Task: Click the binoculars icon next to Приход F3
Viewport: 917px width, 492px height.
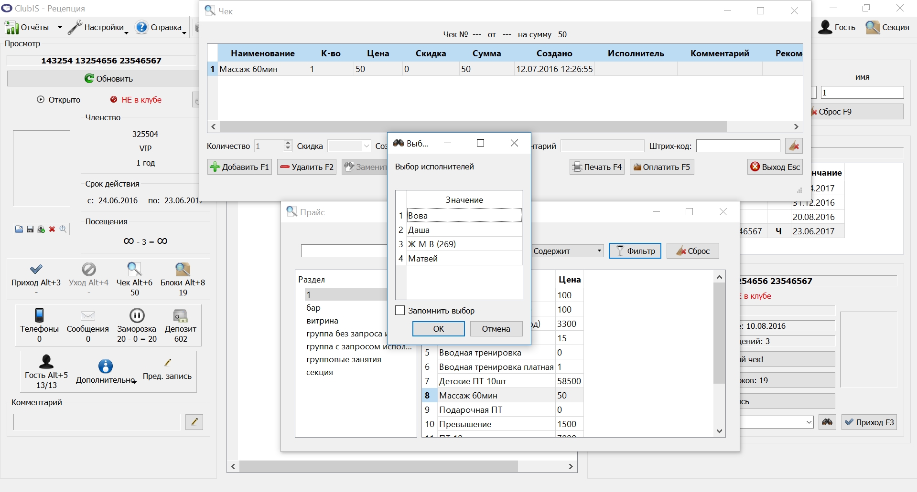Action: [x=827, y=422]
